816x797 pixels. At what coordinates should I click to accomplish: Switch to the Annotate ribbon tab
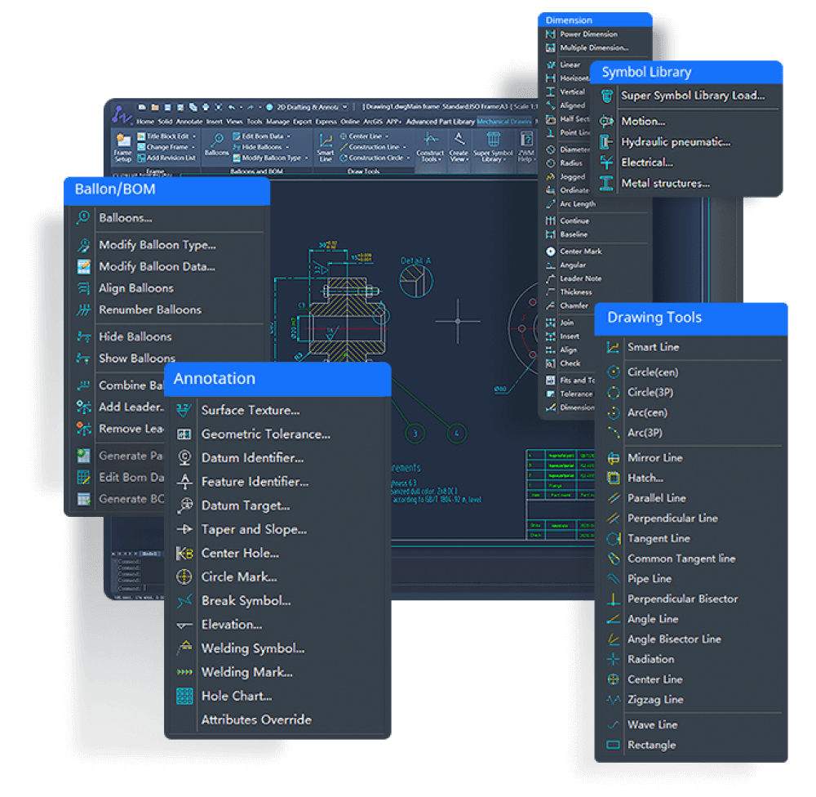click(x=189, y=122)
